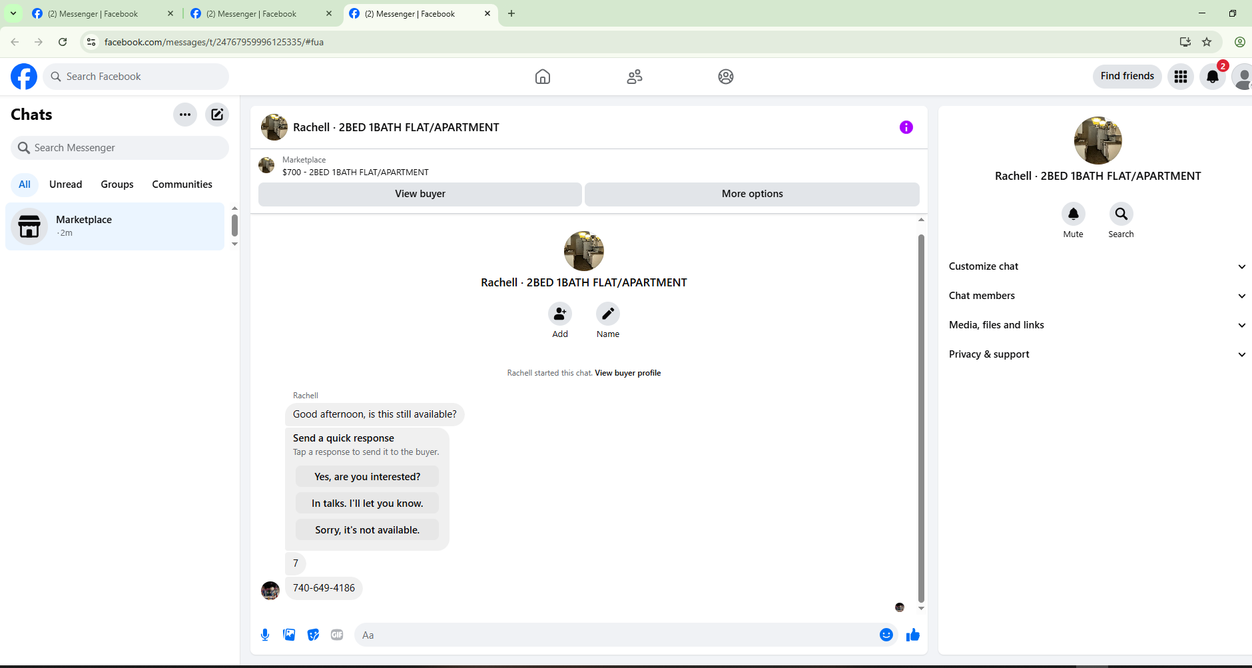Image resolution: width=1252 pixels, height=668 pixels.
Task: Start a new message with compose icon
Action: pyautogui.click(x=217, y=115)
